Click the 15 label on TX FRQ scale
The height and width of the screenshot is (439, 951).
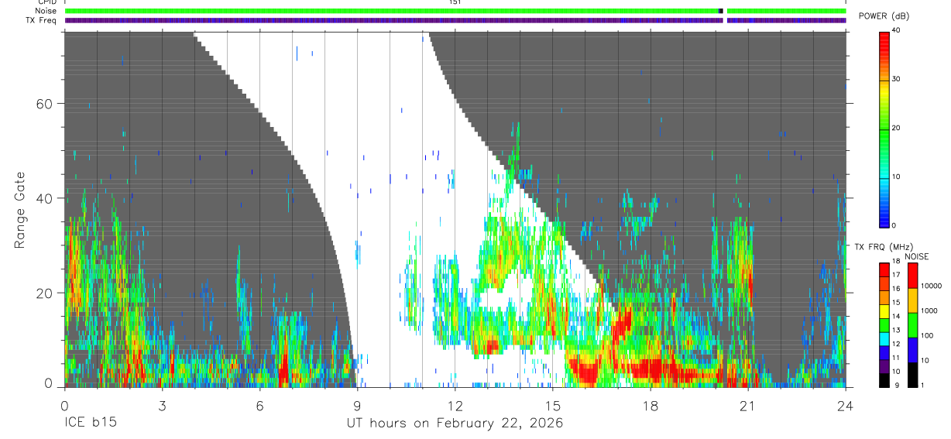(x=898, y=302)
